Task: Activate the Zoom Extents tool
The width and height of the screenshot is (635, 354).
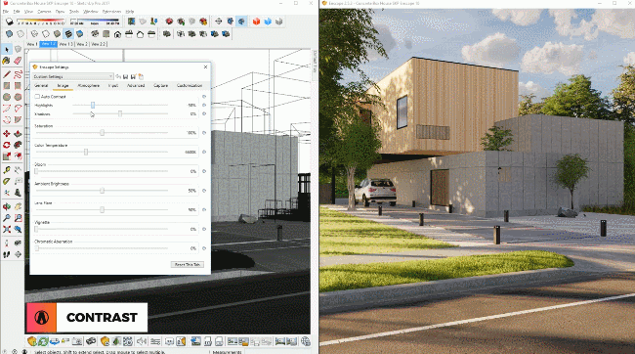Action: pyautogui.click(x=7, y=229)
